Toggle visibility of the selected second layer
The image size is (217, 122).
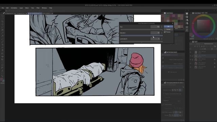tap(191, 56)
